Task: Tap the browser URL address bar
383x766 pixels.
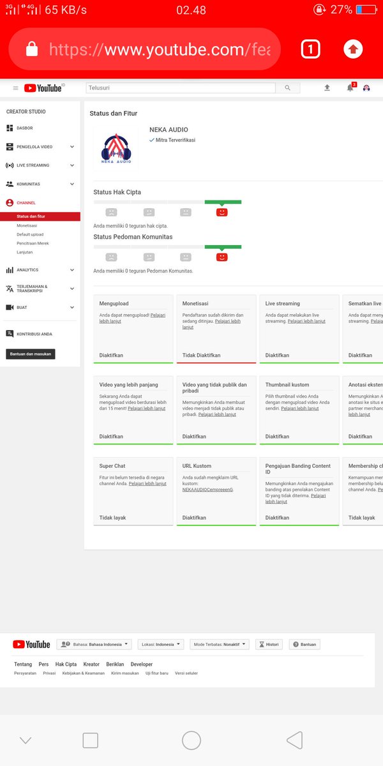Action: (144, 49)
